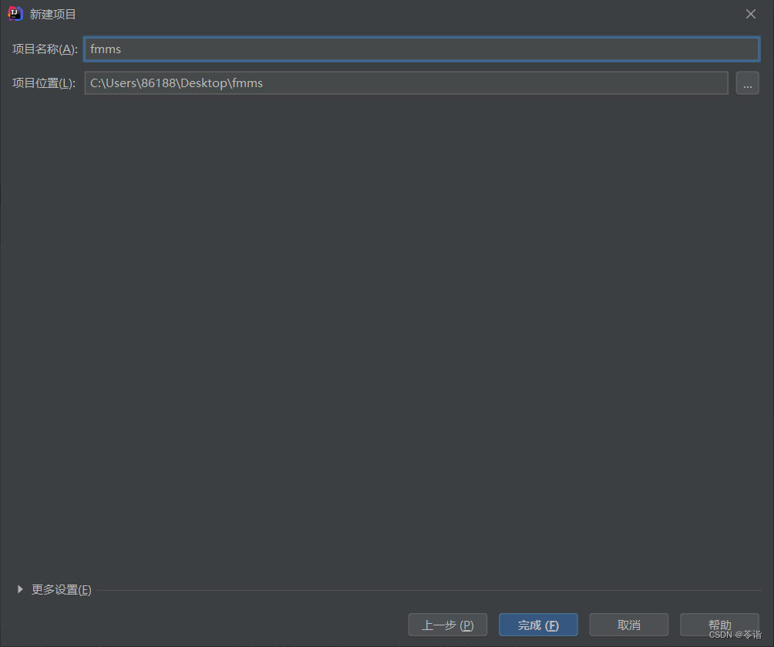This screenshot has width=774, height=647.
Task: Click the project location path field
Action: 406,83
